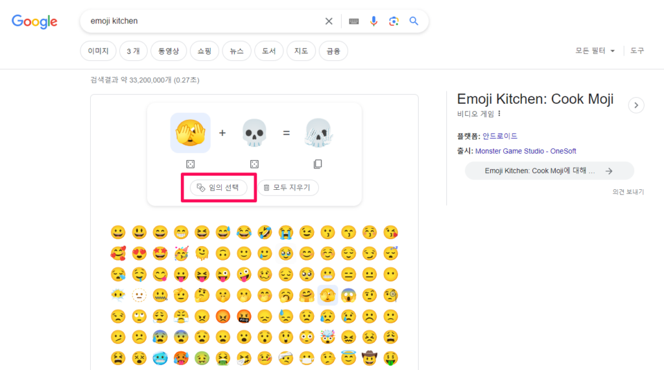The height and width of the screenshot is (370, 664).
Task: Pick the smiling face with three hearts emoji
Action: [x=118, y=253]
